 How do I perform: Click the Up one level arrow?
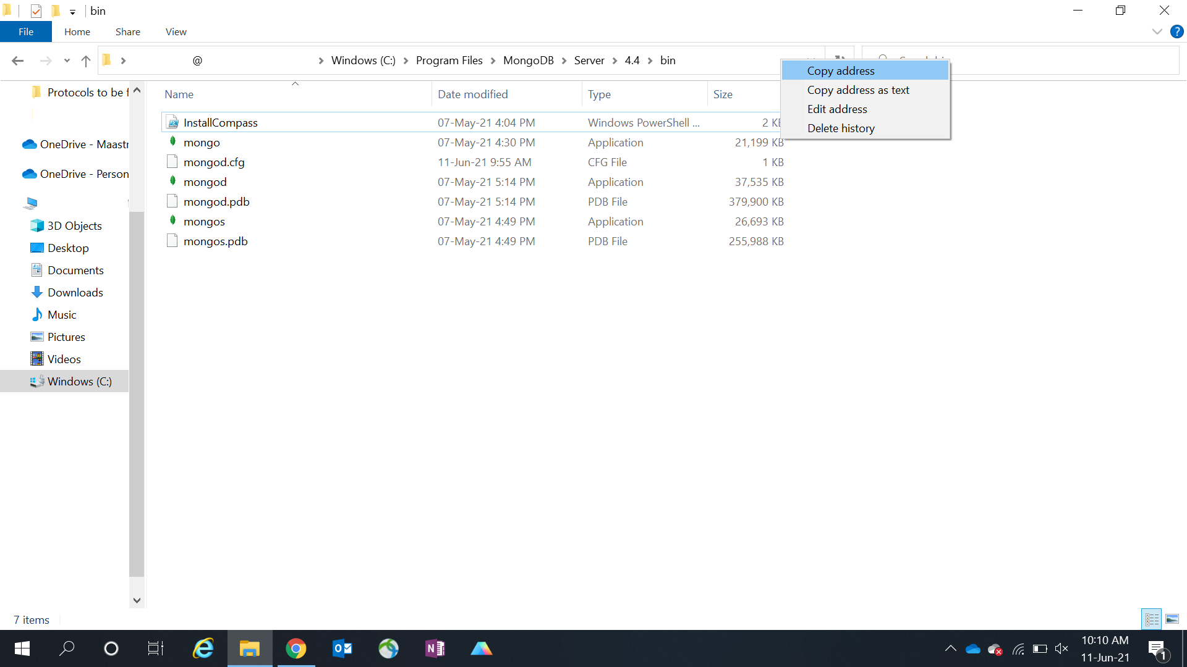86,61
